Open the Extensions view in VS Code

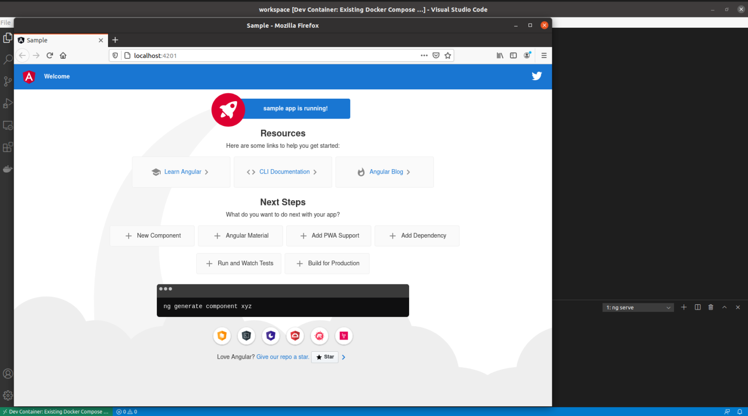[x=7, y=147]
